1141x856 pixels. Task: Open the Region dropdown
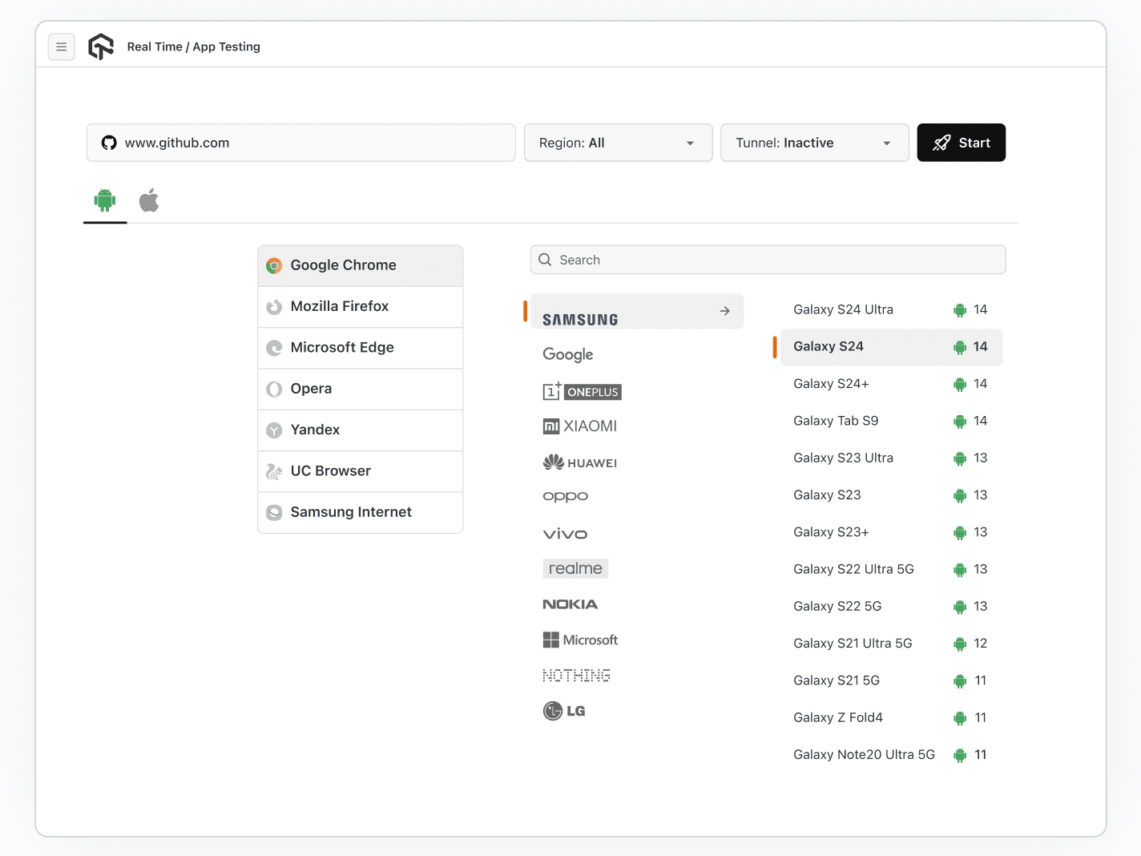pos(618,143)
